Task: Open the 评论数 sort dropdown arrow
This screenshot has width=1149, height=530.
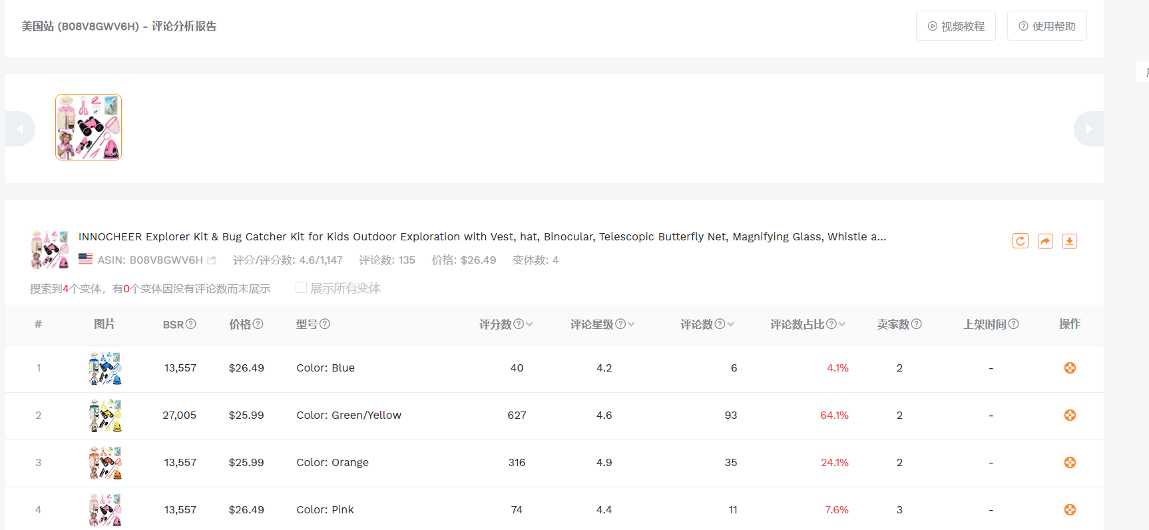Action: [731, 324]
